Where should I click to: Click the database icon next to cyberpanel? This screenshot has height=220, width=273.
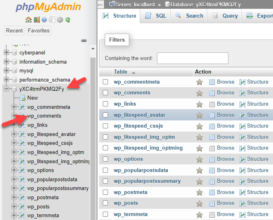click(x=14, y=52)
